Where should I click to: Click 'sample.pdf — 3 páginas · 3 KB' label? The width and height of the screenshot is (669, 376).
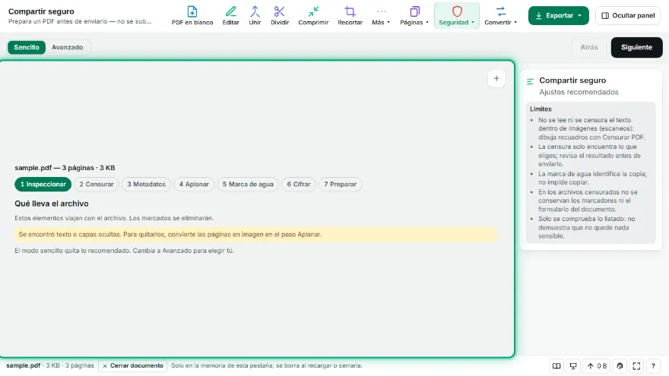65,168
